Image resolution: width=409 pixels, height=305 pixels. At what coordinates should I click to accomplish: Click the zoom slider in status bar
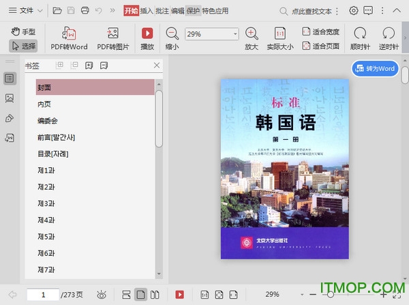pos(331,294)
